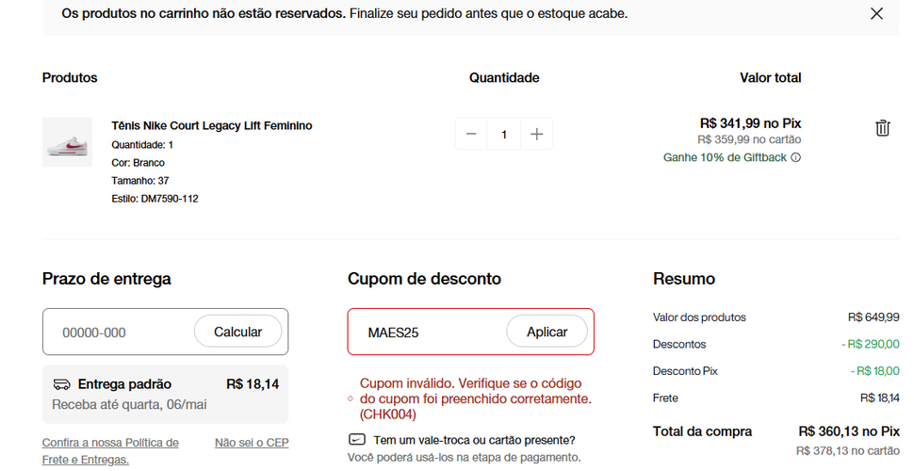Click the Cor: Branco text

139,163
